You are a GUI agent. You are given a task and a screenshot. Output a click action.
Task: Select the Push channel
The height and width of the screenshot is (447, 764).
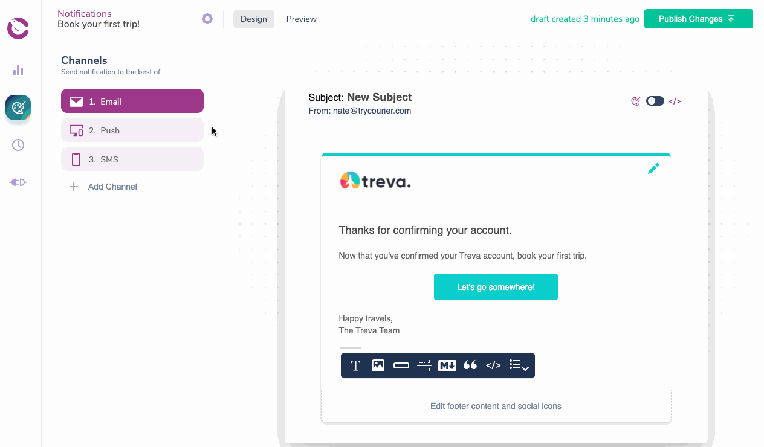pos(132,130)
